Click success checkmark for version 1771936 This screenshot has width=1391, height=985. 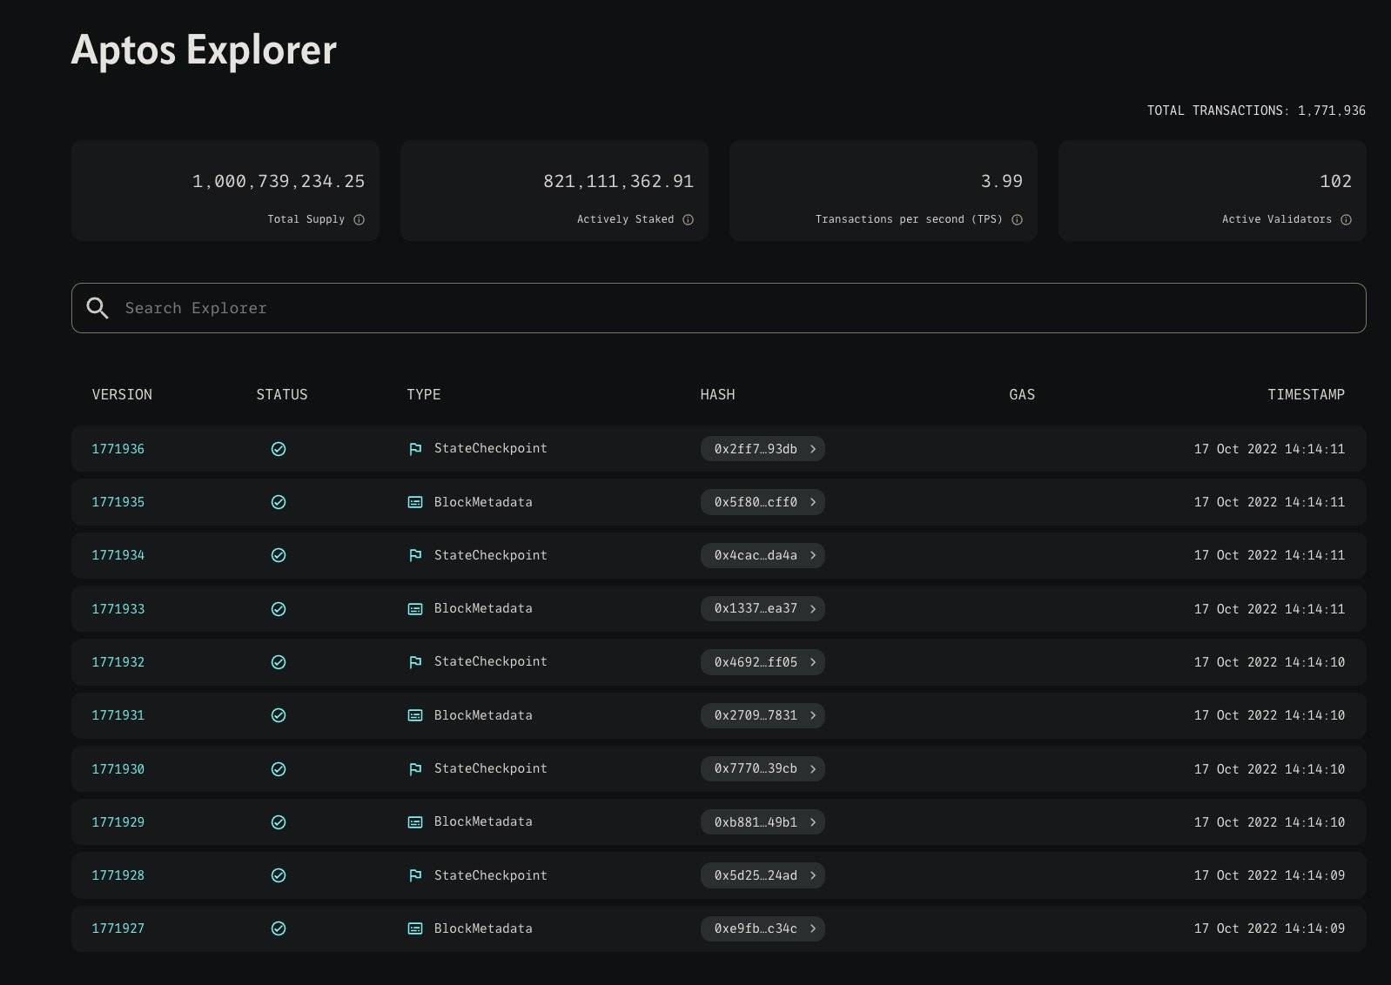pos(279,449)
